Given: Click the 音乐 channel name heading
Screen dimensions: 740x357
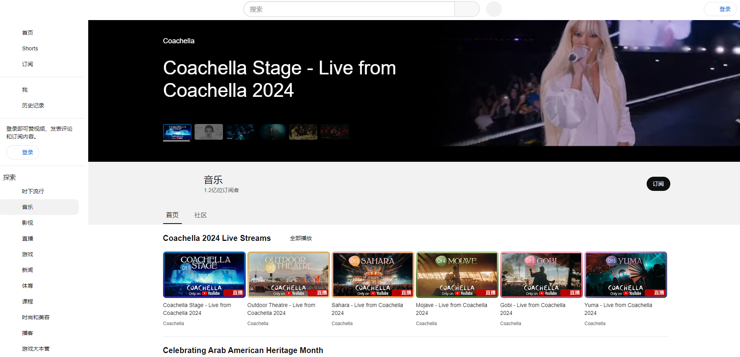Looking at the screenshot, I should [x=213, y=180].
